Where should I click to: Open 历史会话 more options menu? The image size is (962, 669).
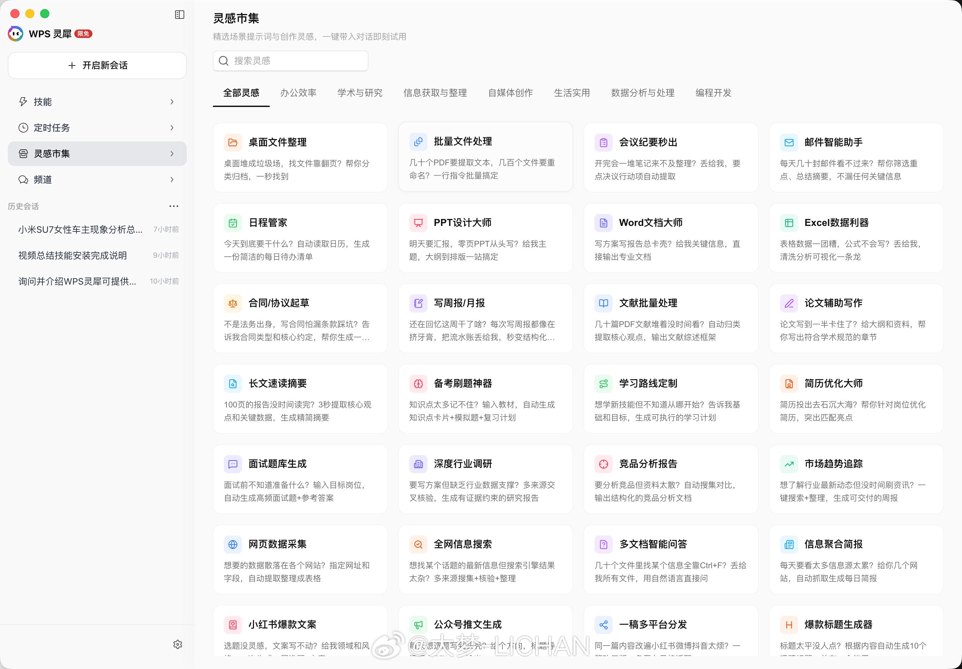pos(174,206)
